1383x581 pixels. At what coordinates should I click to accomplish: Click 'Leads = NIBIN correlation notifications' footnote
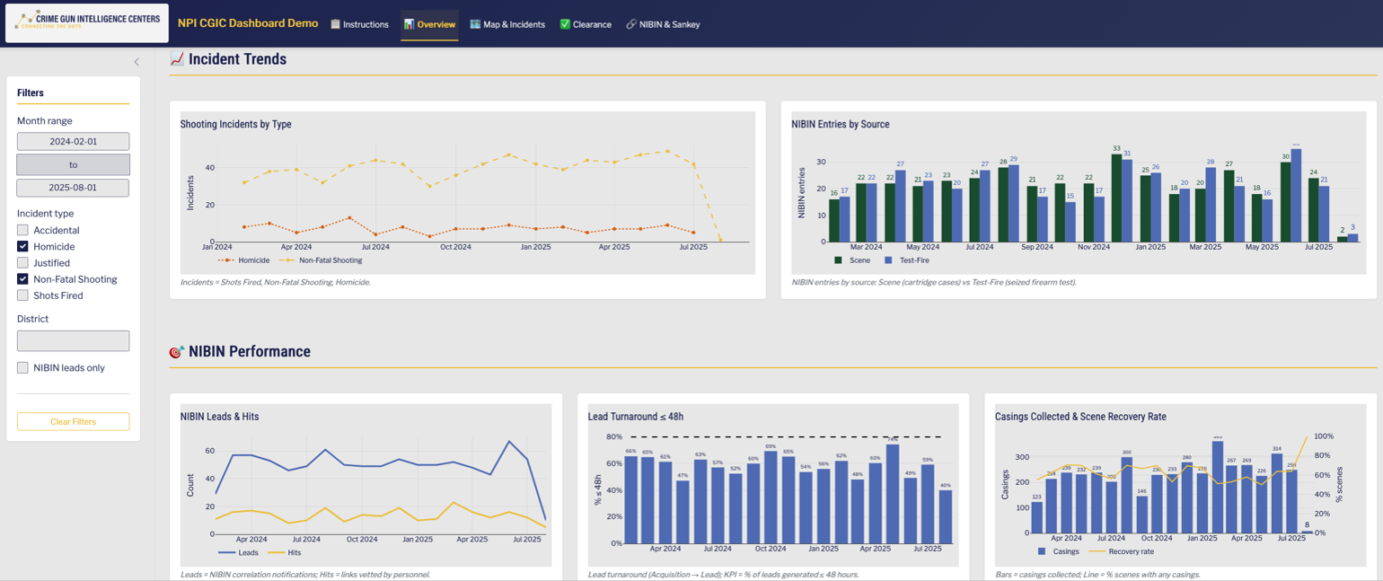point(305,575)
